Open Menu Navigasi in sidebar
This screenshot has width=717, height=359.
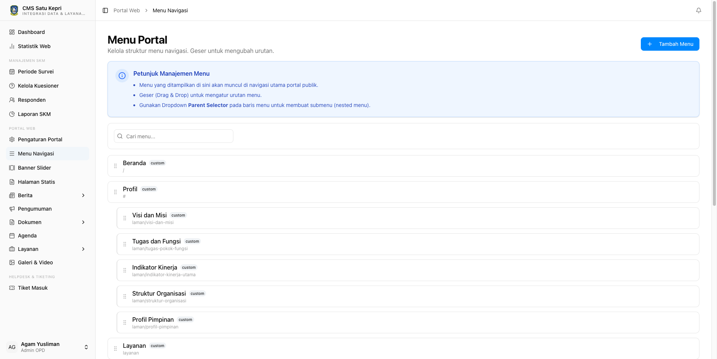click(47, 154)
